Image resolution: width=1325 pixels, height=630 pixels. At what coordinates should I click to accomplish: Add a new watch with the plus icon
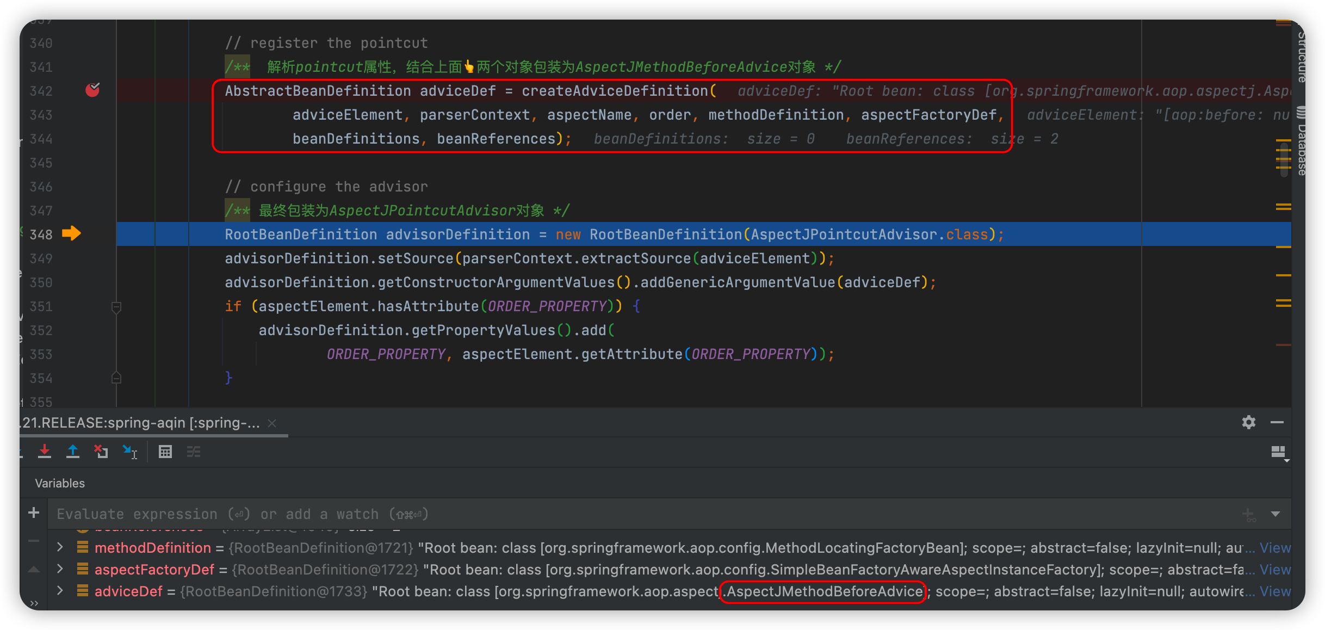click(x=34, y=513)
